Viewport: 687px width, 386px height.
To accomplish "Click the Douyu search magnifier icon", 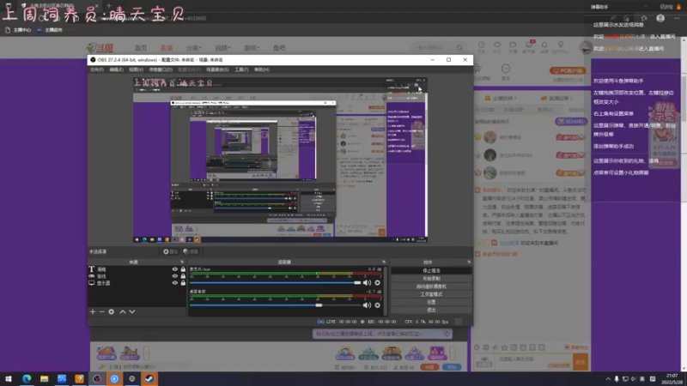I will pos(459,48).
